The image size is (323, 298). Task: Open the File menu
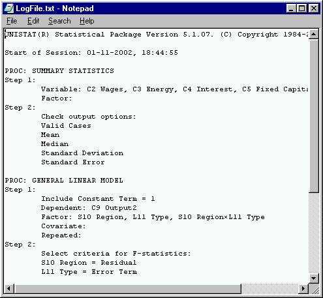[12, 21]
